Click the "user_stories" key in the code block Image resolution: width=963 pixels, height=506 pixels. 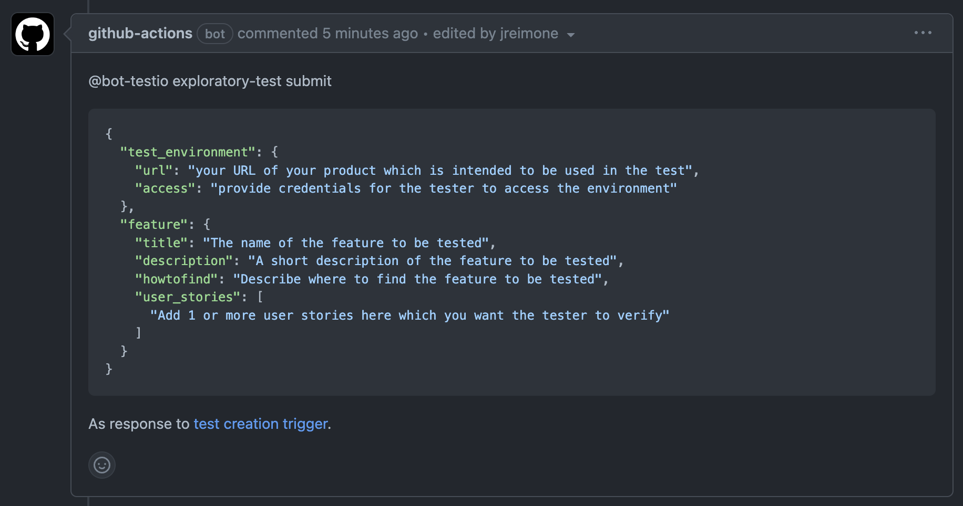point(188,297)
